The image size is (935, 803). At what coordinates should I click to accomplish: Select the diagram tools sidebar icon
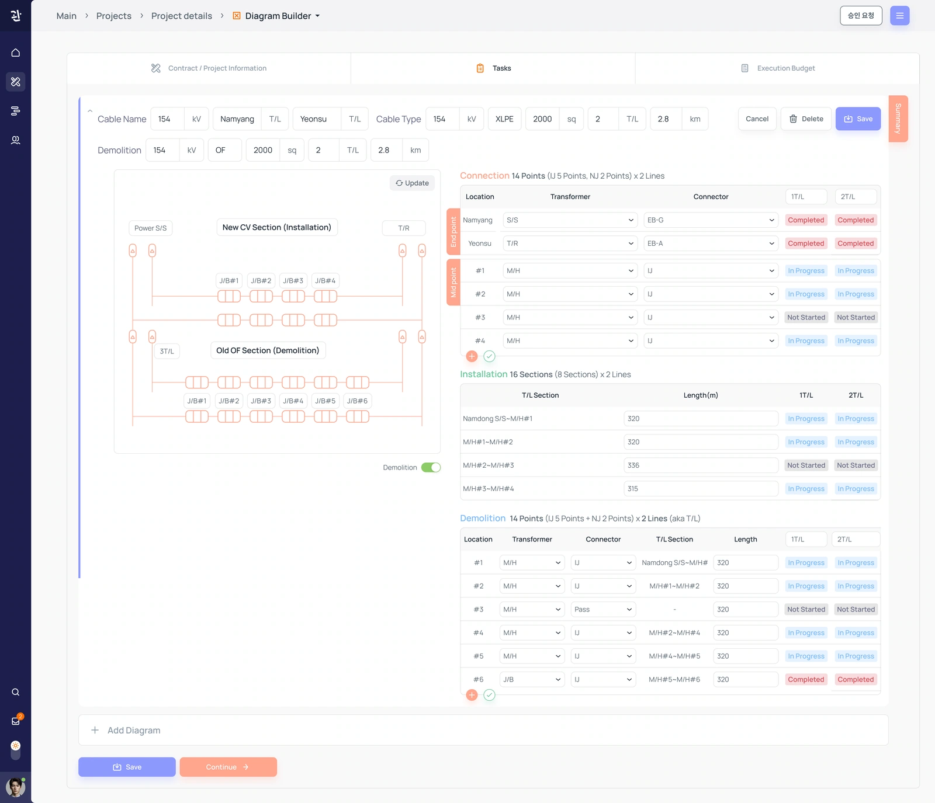coord(16,82)
